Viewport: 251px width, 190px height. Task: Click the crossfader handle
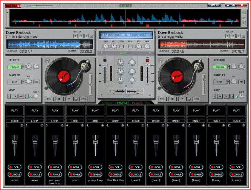[126, 91]
